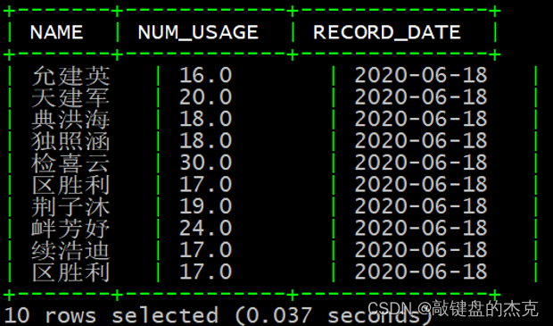
Task: Click the 19.0 usage value
Action: [x=206, y=206]
